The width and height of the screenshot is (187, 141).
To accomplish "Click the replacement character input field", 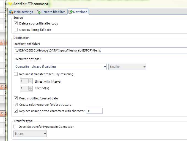I will pos(94,111).
